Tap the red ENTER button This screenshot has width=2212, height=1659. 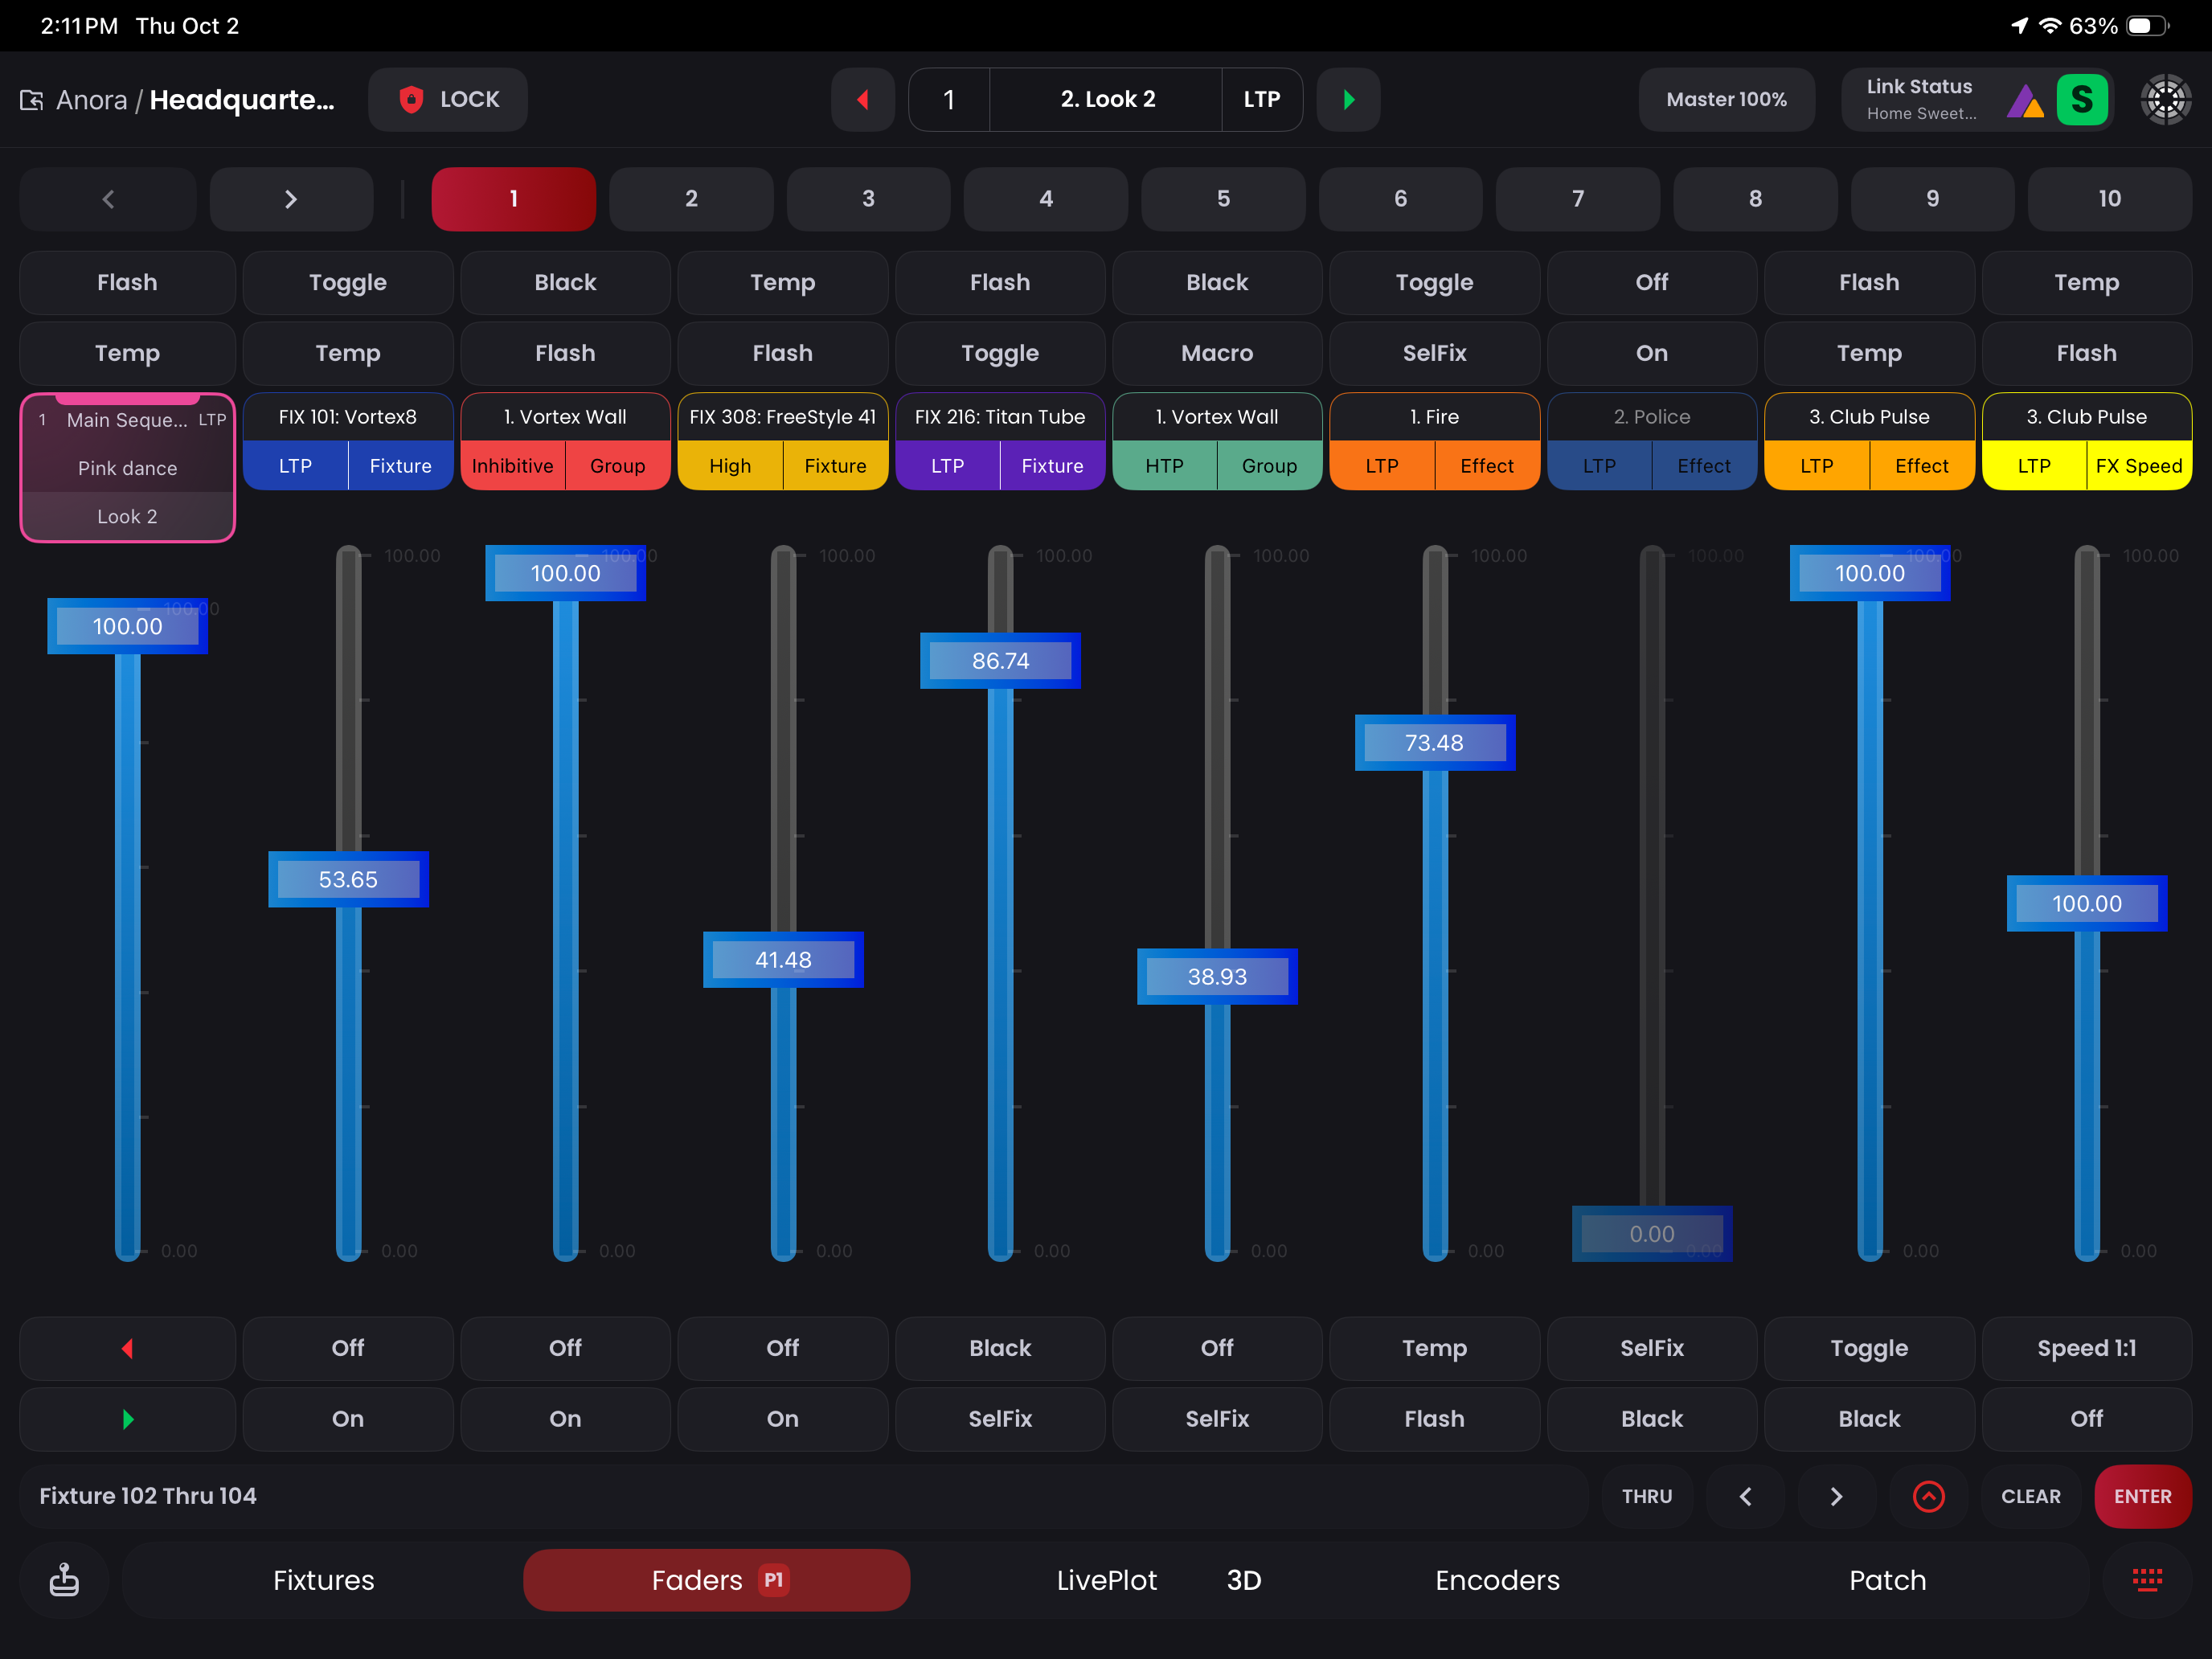coord(2142,1496)
